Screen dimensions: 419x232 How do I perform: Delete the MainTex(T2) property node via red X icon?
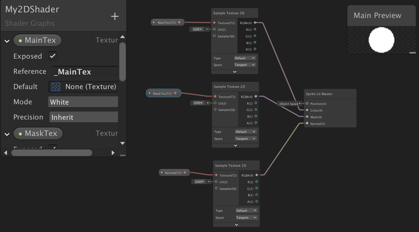click(179, 22)
